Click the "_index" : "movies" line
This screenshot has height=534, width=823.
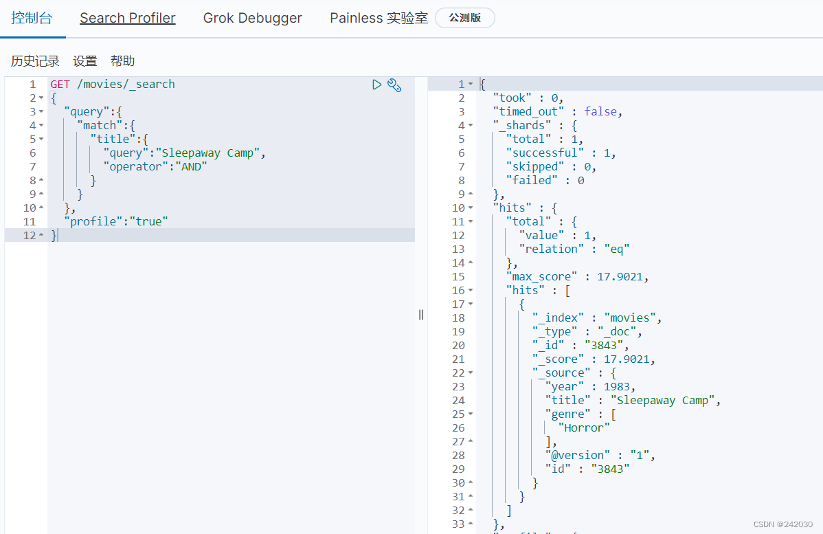tap(597, 318)
